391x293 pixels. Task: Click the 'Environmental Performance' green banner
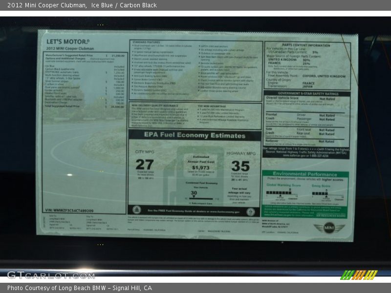[305, 174]
